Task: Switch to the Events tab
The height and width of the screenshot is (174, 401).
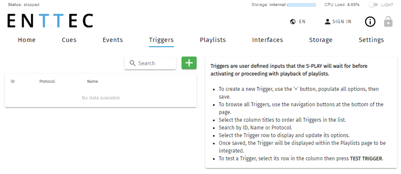Action: pos(113,40)
